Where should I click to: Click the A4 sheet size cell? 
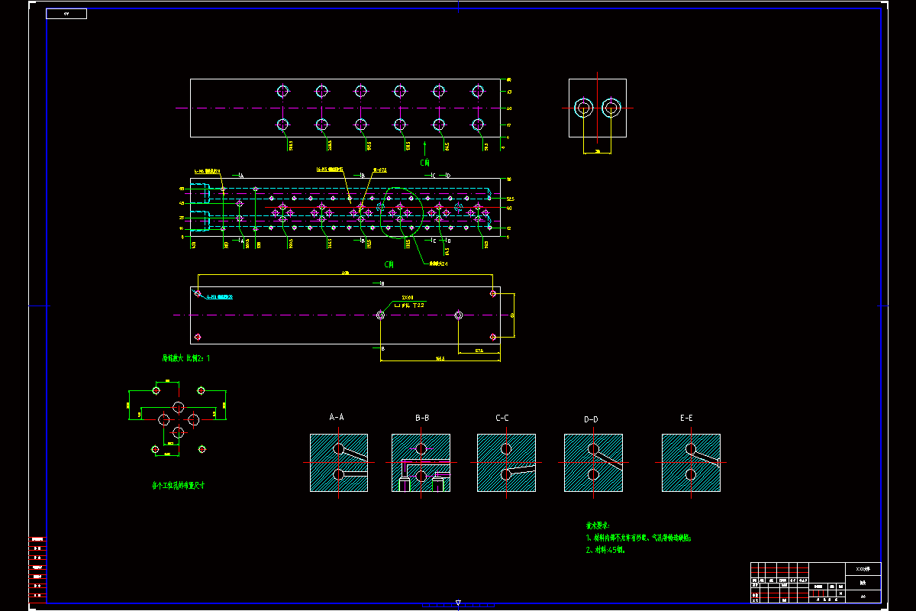[863, 596]
